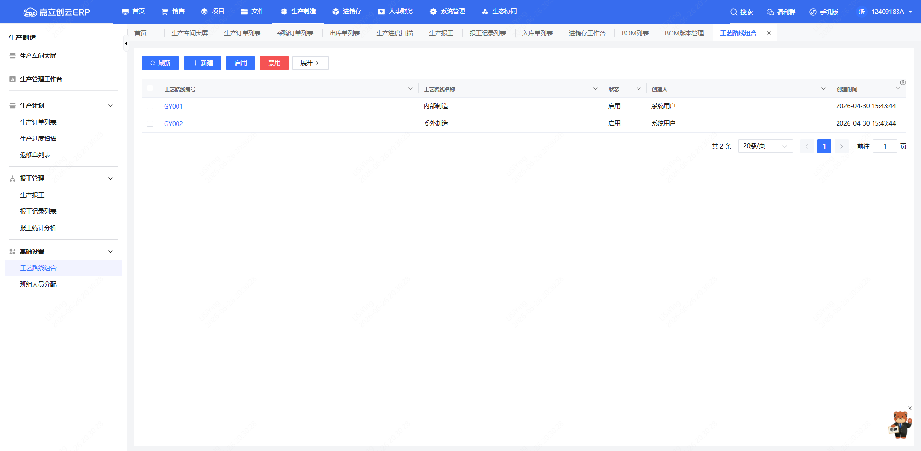Go to the next page arrow
The width and height of the screenshot is (921, 451).
[841, 146]
